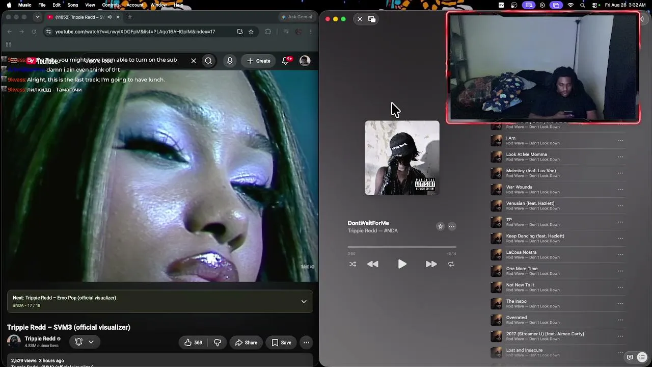The height and width of the screenshot is (367, 652).
Task: Favorite DontWaitForMe with the star icon
Action: (440, 226)
